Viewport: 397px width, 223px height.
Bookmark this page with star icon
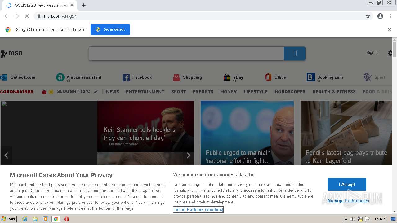(368, 16)
